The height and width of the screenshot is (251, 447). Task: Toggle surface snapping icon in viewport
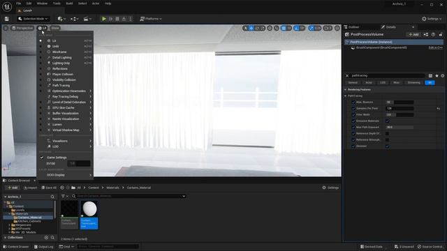click(x=277, y=28)
